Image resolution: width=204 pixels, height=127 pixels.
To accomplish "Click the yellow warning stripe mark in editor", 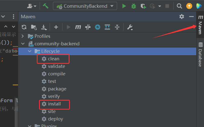I will tap(15, 85).
